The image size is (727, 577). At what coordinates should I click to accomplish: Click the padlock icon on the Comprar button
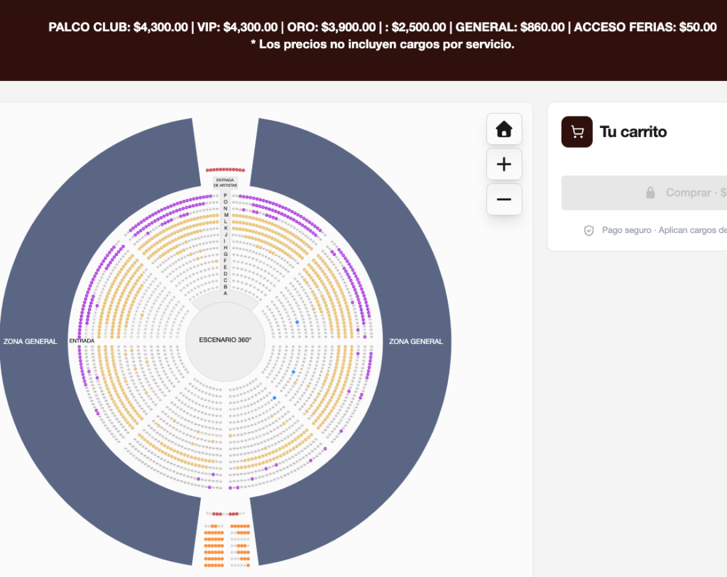pyautogui.click(x=650, y=193)
